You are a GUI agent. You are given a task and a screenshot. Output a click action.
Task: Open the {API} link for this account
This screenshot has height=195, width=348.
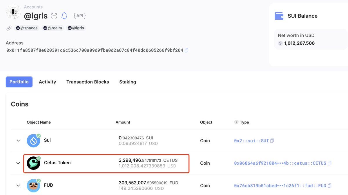(80, 16)
